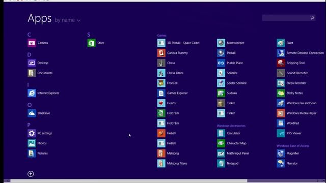Open the Carioca Rummy game icon
The width and height of the screenshot is (326, 183).
[161, 53]
